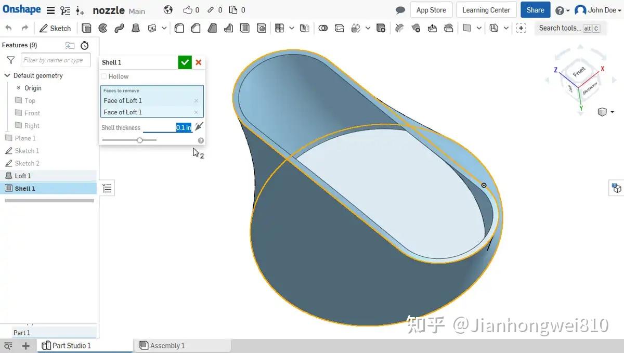Open the Learning Center
This screenshot has height=353, width=624.
pos(486,10)
